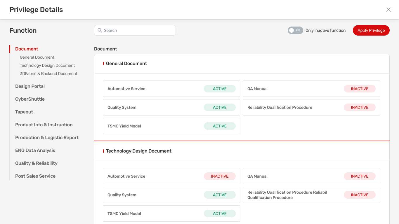Click the 'Privilege Details' dialog title
The height and width of the screenshot is (224, 399).
(x=36, y=10)
